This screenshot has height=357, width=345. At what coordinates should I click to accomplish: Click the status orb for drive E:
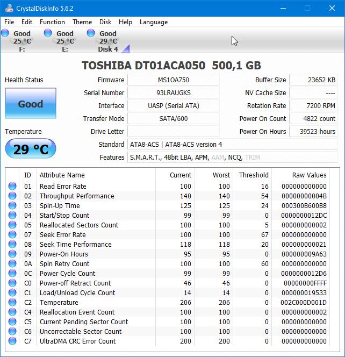pyautogui.click(x=48, y=33)
